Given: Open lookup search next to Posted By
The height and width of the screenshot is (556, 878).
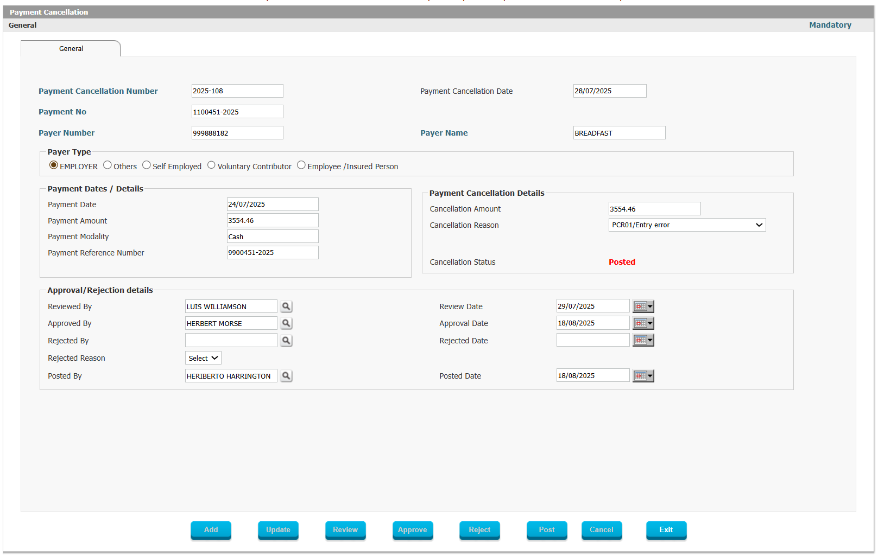Looking at the screenshot, I should (286, 376).
